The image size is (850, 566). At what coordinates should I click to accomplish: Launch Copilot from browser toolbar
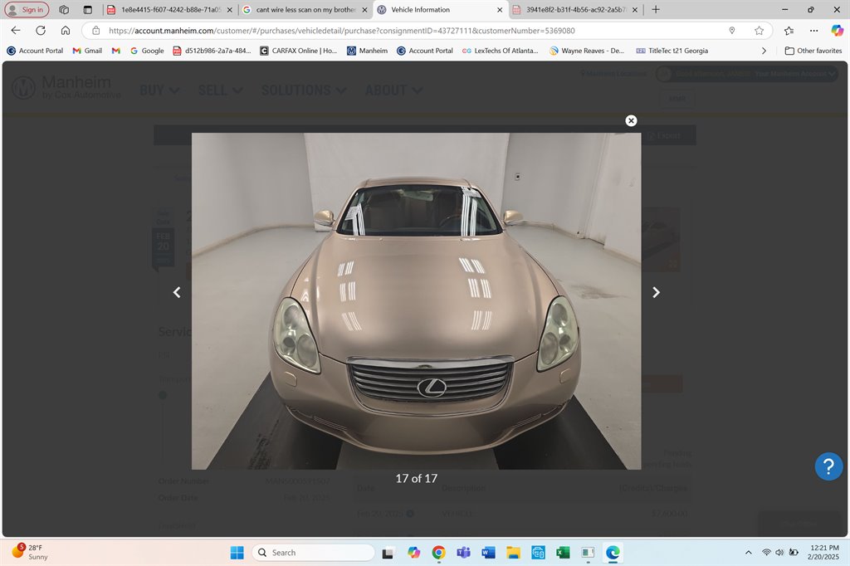(x=837, y=31)
